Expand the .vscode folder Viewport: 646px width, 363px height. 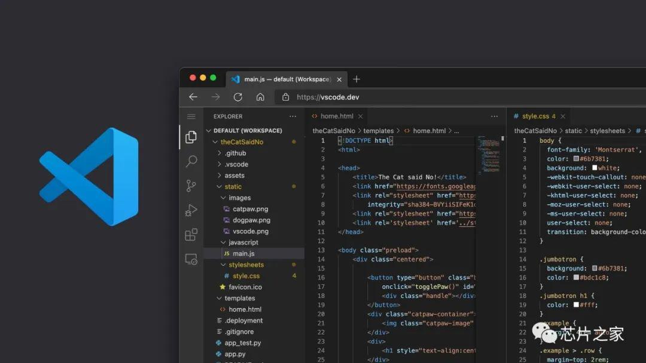tap(219, 164)
